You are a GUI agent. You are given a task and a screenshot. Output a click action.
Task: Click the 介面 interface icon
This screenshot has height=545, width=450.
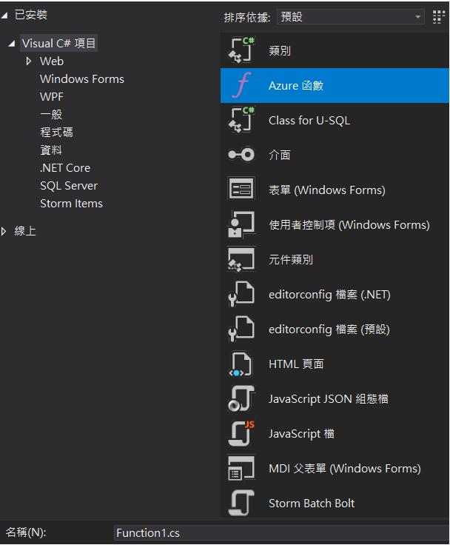click(241, 155)
